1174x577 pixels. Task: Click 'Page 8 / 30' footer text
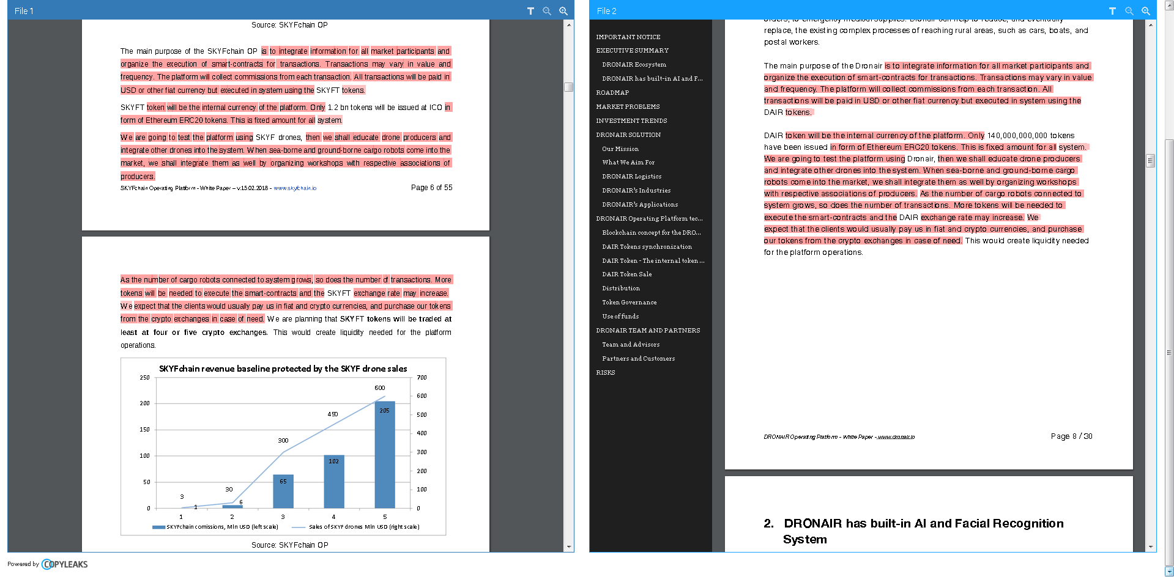pyautogui.click(x=1072, y=436)
